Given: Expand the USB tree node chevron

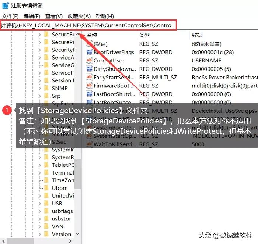Looking at the screenshot, I should click(39, 204).
